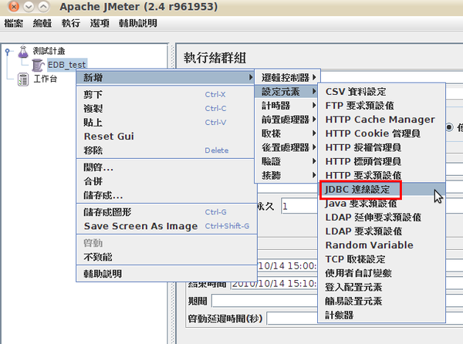Screen dimensions: 463x344
Task: Add HTTP 標頭管理員 element
Action: (x=381, y=161)
